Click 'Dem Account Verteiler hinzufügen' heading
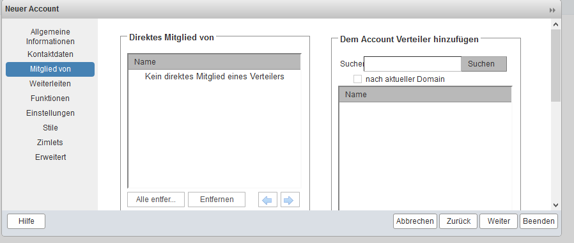The image size is (574, 243). coord(409,39)
